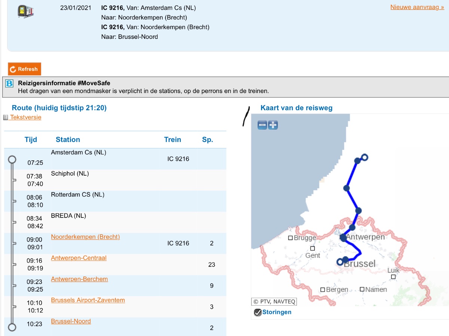The width and height of the screenshot is (449, 336).
Task: Click the Tekstversie document icon
Action: coord(6,118)
